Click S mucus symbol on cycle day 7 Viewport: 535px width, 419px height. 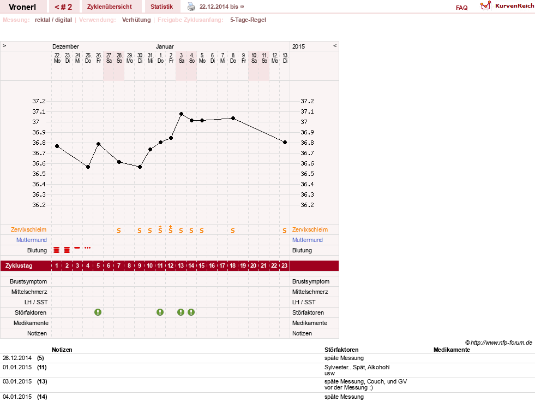[119, 231]
